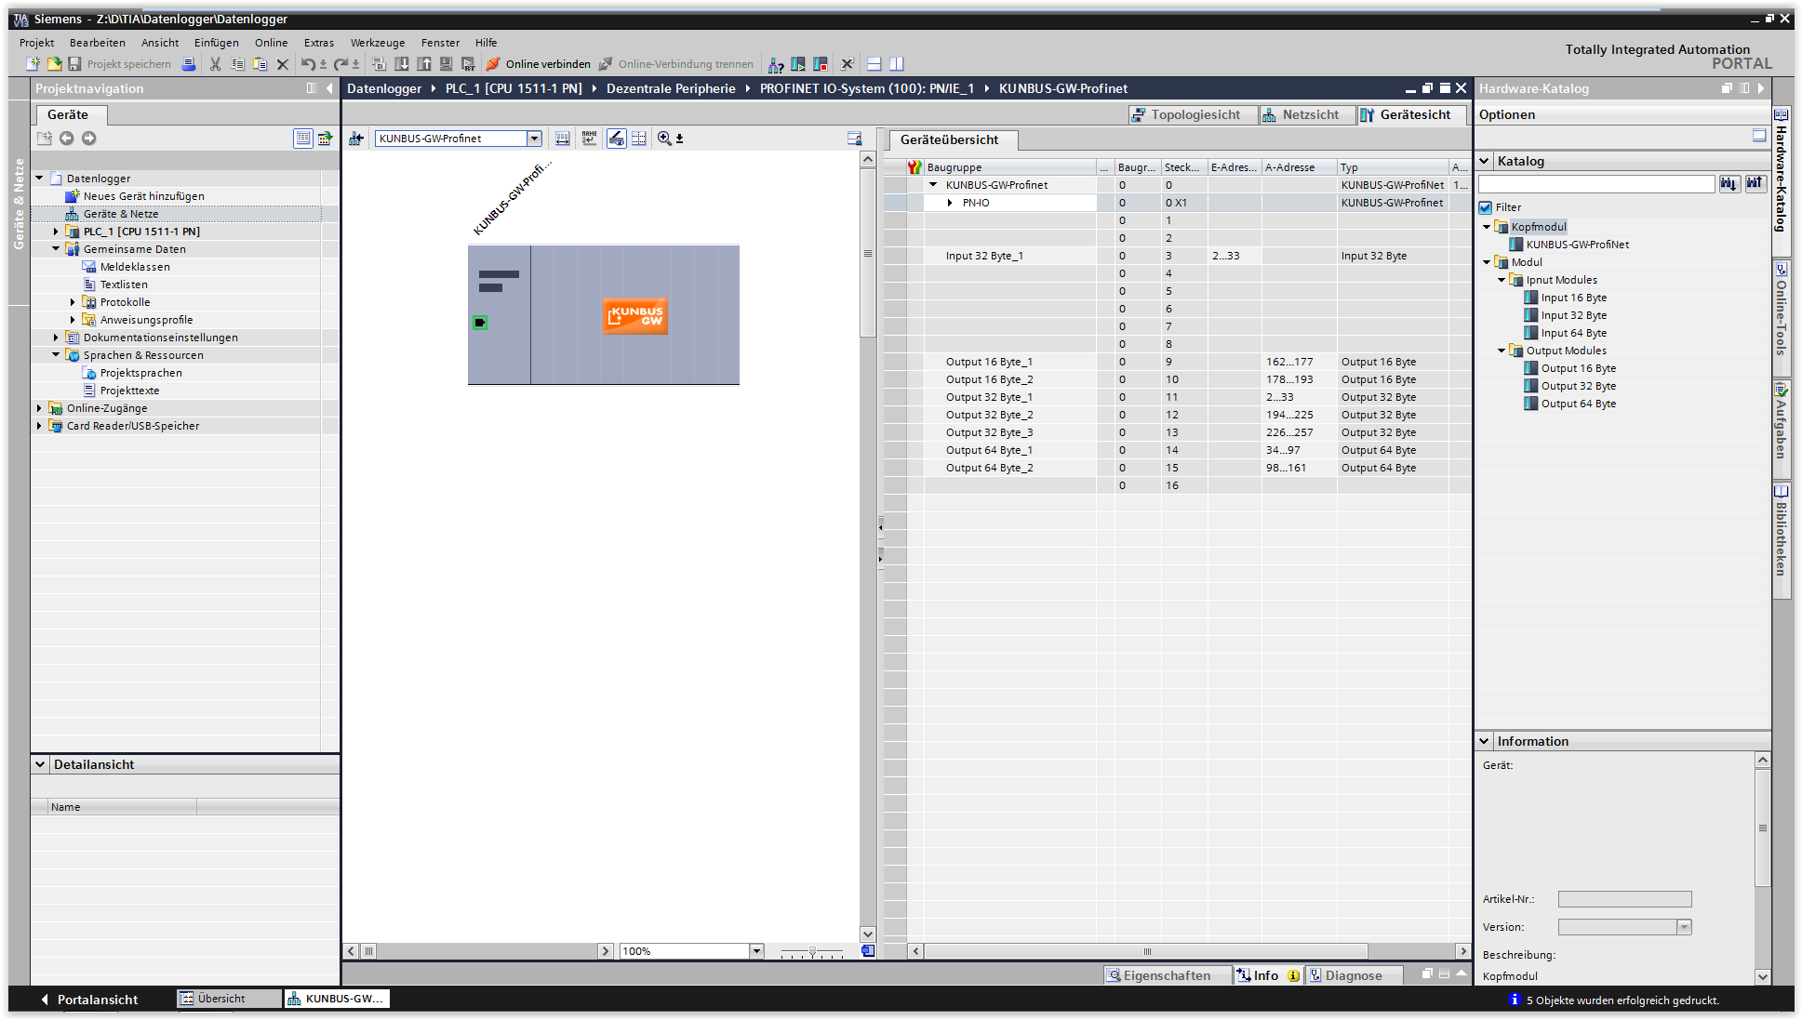Click search up icon in Katalog
The image size is (1802, 1020).
pyautogui.click(x=1755, y=183)
